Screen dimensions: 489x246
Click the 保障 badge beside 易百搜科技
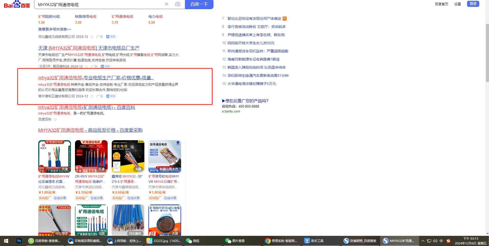pos(106,66)
